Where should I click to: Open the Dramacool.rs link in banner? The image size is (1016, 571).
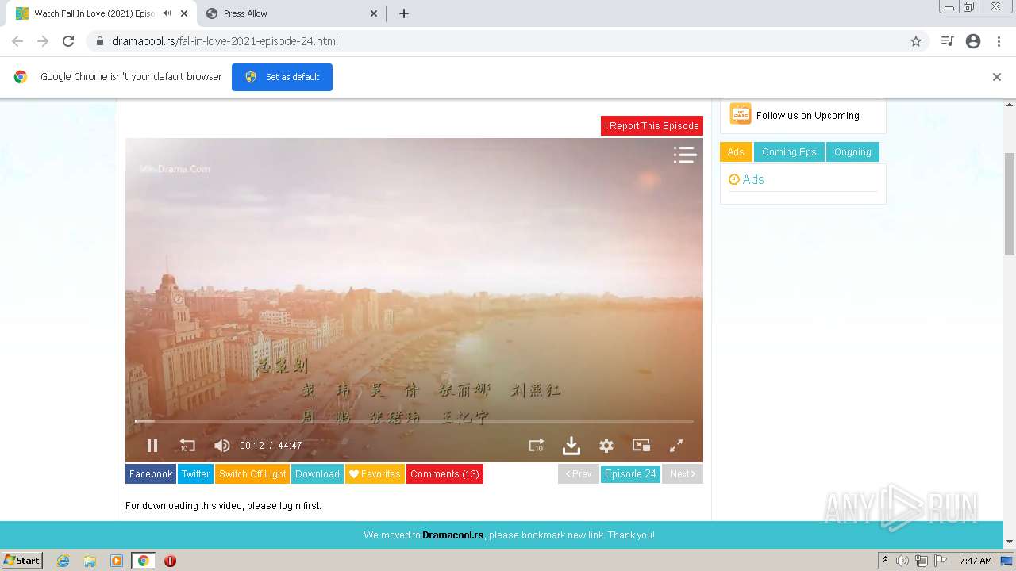tap(453, 535)
